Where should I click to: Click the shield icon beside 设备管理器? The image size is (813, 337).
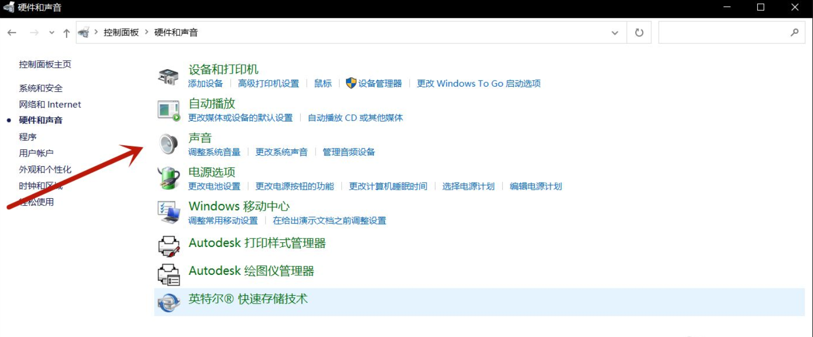[351, 83]
